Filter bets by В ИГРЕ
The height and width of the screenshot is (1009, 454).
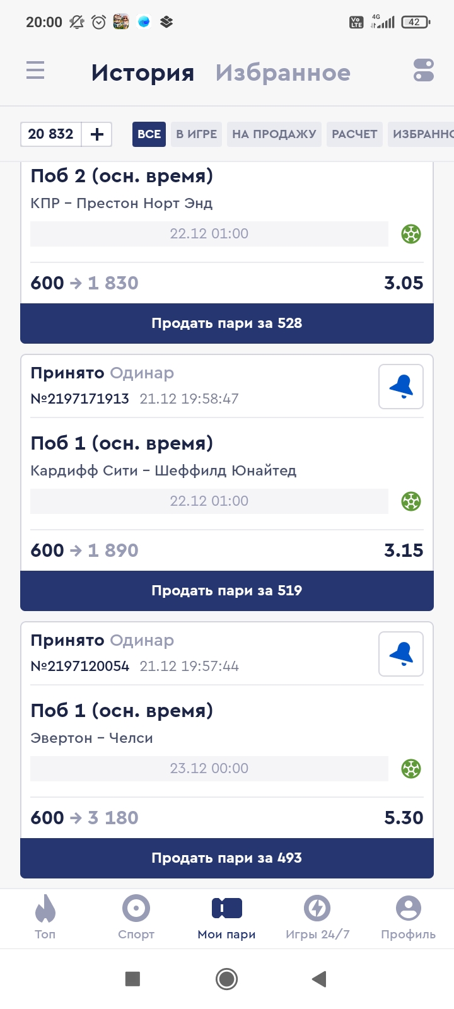pyautogui.click(x=196, y=134)
